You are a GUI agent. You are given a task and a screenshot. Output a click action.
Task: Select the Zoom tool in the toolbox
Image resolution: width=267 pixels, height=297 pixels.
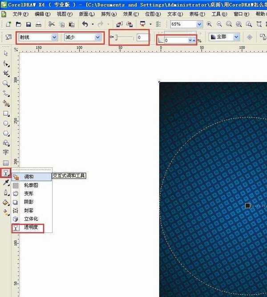(6, 84)
